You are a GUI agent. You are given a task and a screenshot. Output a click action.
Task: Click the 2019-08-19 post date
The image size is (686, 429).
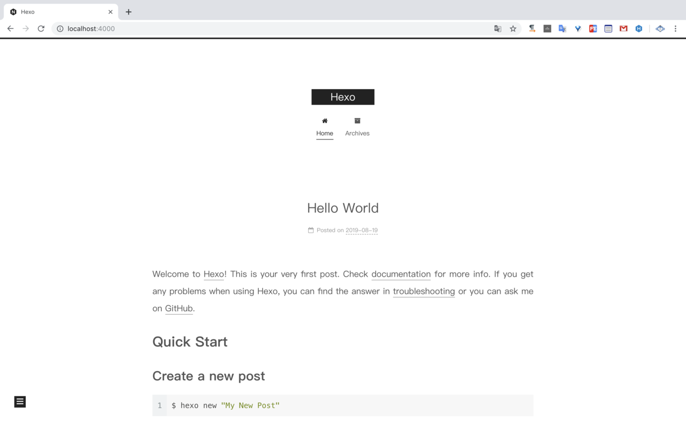coord(362,230)
